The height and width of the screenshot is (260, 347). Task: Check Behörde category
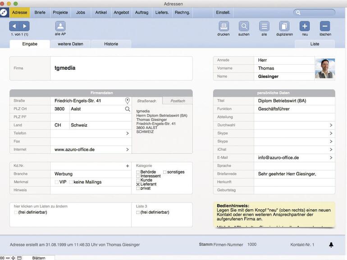tap(138, 172)
